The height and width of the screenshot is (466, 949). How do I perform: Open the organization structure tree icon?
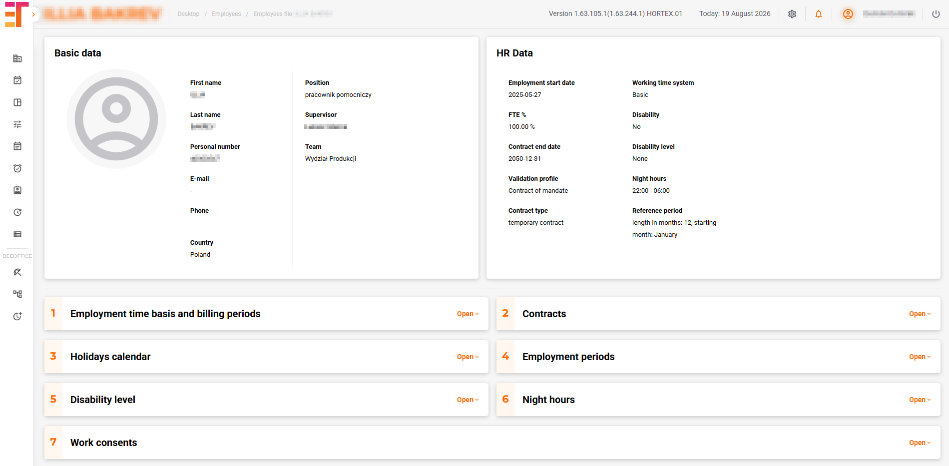point(17,294)
